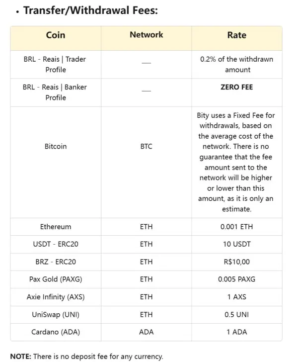This screenshot has height=362, width=298.
Task: Click the Bitcoin coin cell
Action: pos(56,147)
